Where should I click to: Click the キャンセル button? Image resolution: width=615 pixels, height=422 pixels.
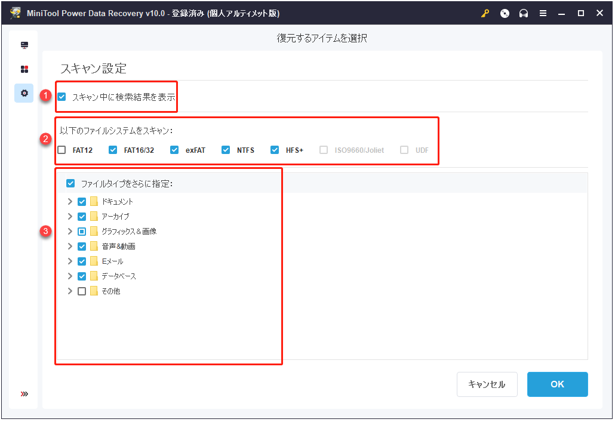(487, 384)
